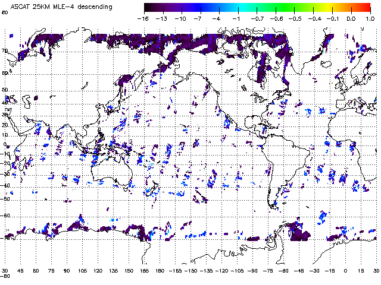Click the 80 latitude label at top left
The image size is (381, 285).
coord(5,12)
